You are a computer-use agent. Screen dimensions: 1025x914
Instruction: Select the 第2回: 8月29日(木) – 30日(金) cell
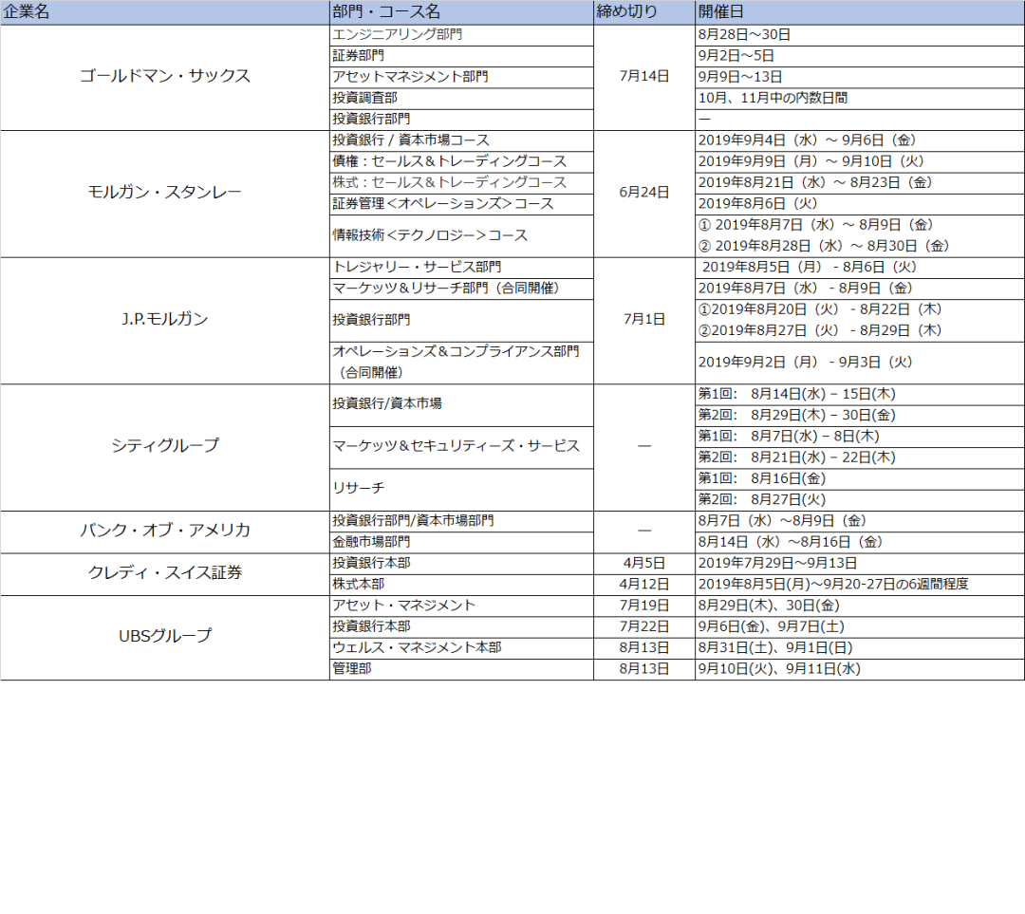860,415
